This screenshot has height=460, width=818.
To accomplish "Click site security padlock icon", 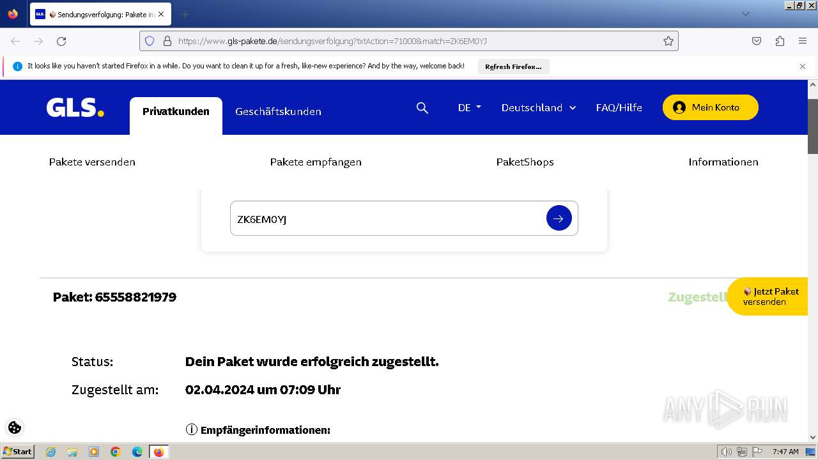I will [167, 41].
